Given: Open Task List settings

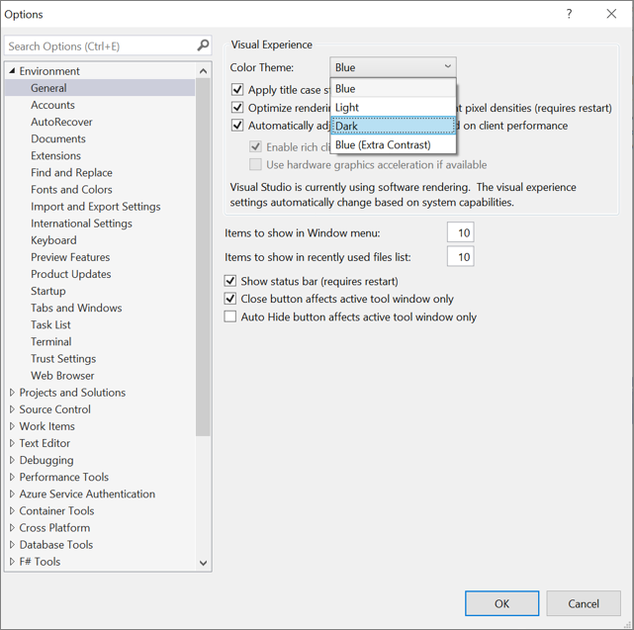Looking at the screenshot, I should click(50, 324).
